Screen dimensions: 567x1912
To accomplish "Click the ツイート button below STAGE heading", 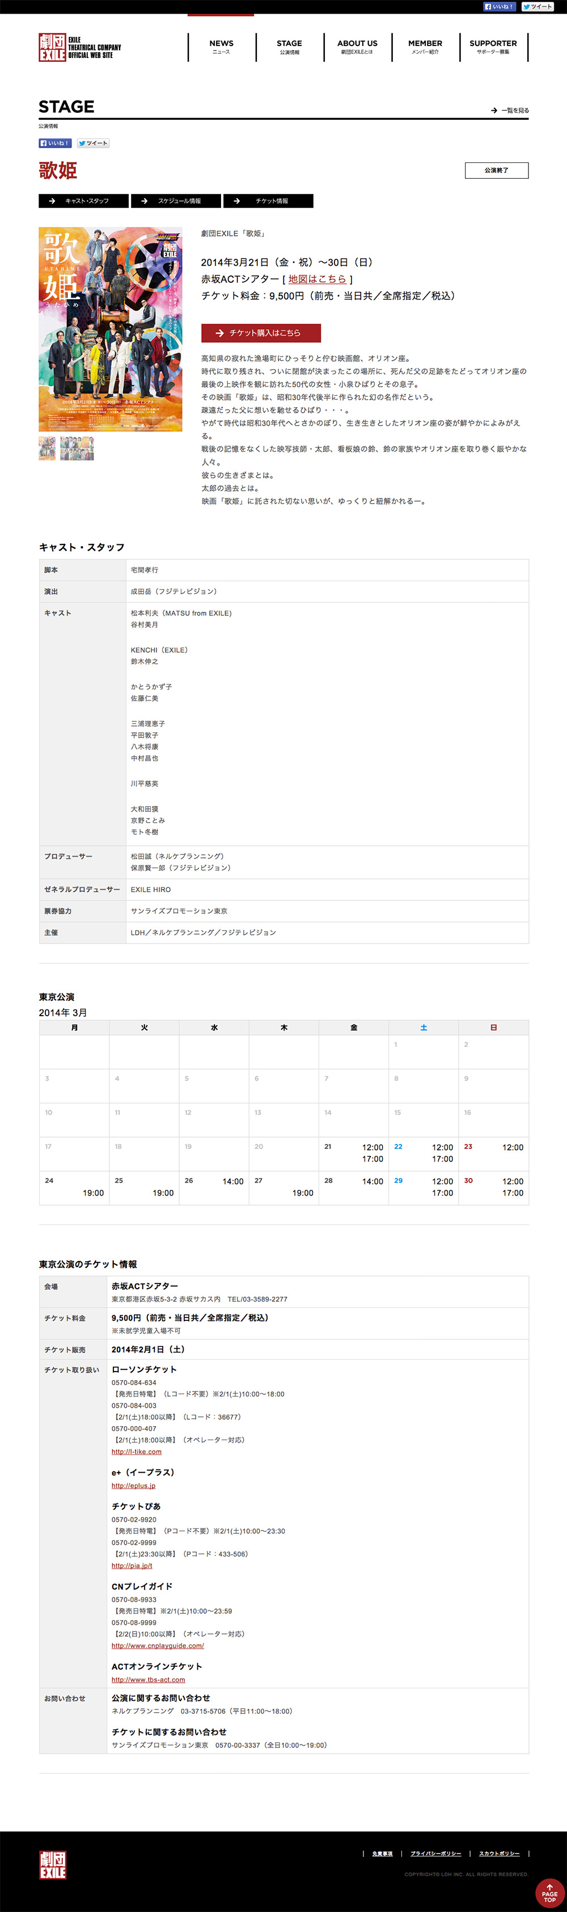I will (x=94, y=143).
